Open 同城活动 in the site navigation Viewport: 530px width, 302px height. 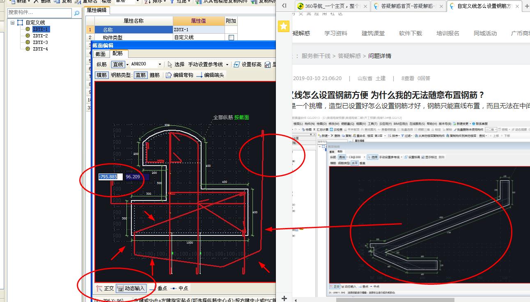485,33
